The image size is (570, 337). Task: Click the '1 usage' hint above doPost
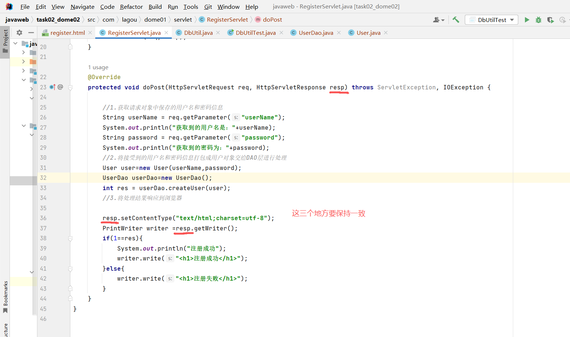[98, 67]
